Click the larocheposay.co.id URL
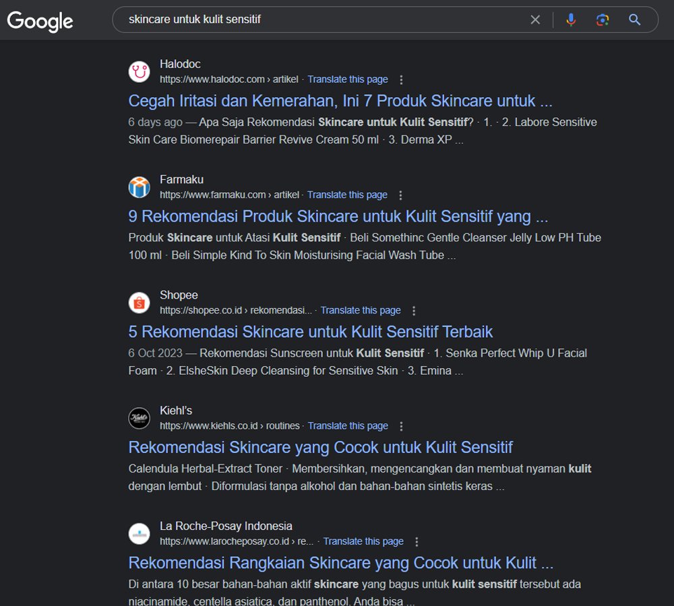The image size is (674, 606). 237,541
